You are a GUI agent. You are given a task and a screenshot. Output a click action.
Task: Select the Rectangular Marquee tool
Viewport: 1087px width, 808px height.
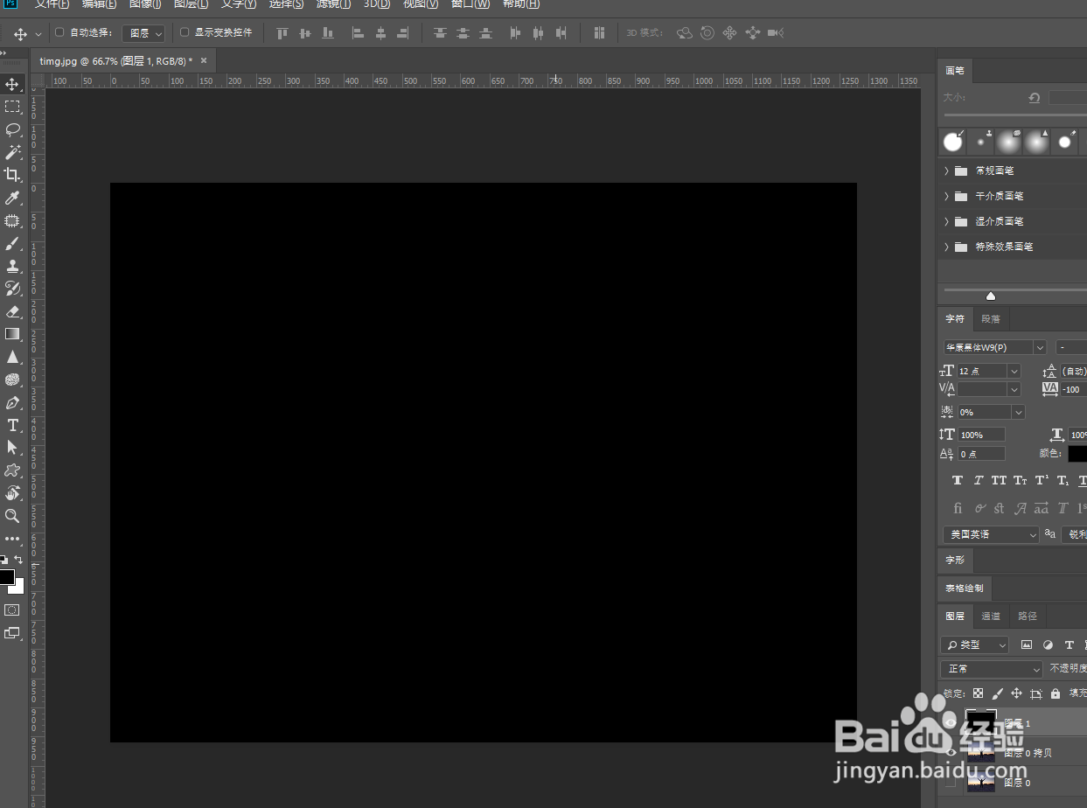(12, 107)
